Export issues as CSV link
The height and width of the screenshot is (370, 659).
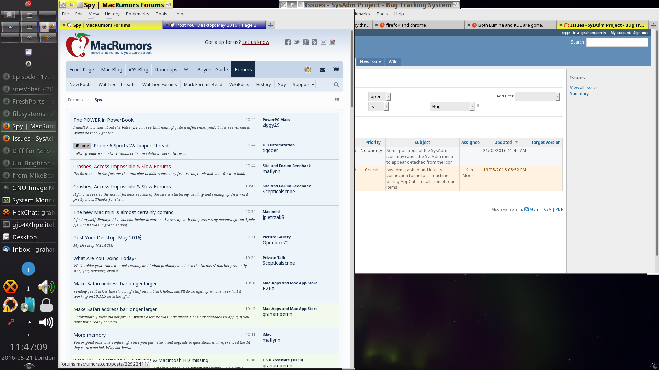(547, 209)
